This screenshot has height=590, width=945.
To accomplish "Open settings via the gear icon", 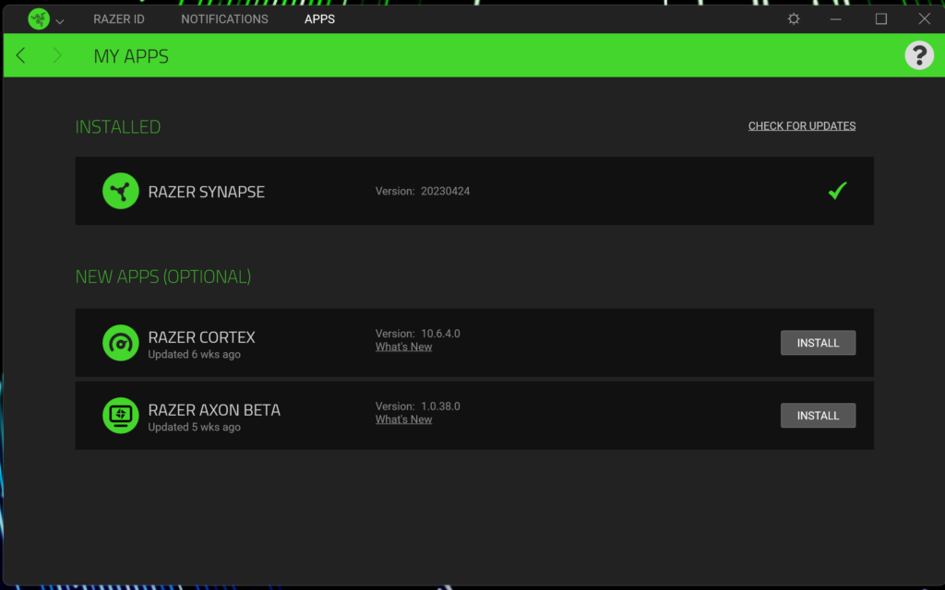I will pos(794,18).
